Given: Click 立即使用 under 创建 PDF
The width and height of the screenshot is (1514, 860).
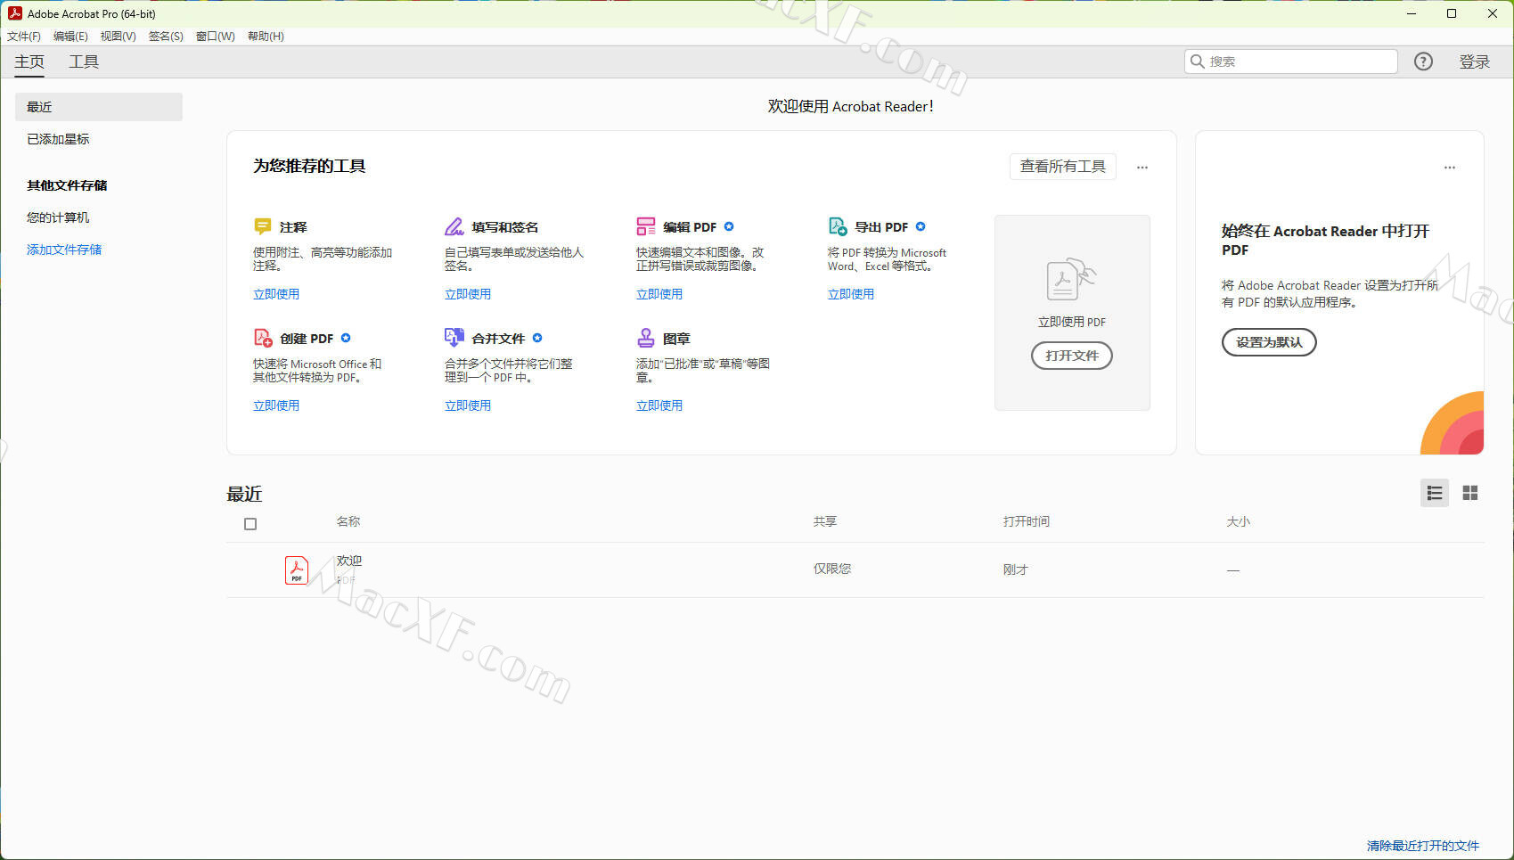Looking at the screenshot, I should click(276, 405).
